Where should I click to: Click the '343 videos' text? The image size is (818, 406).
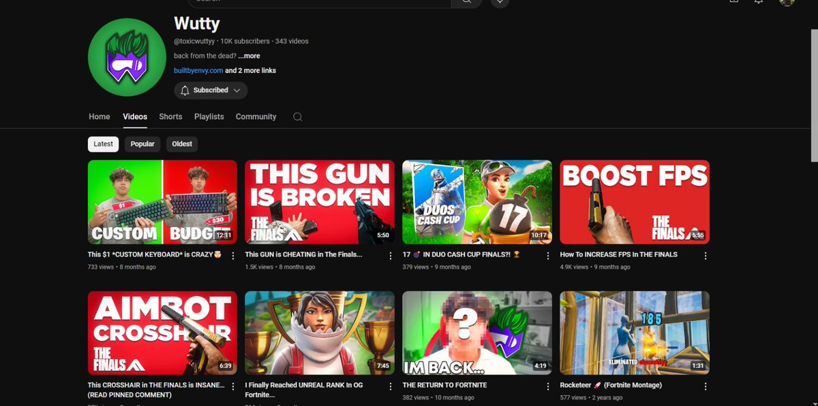[292, 41]
